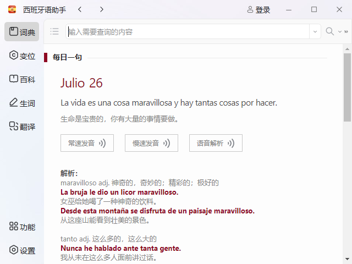The height and width of the screenshot is (264, 352).
Task: Open the 词典 dictionary tab
Action: pyautogui.click(x=22, y=32)
